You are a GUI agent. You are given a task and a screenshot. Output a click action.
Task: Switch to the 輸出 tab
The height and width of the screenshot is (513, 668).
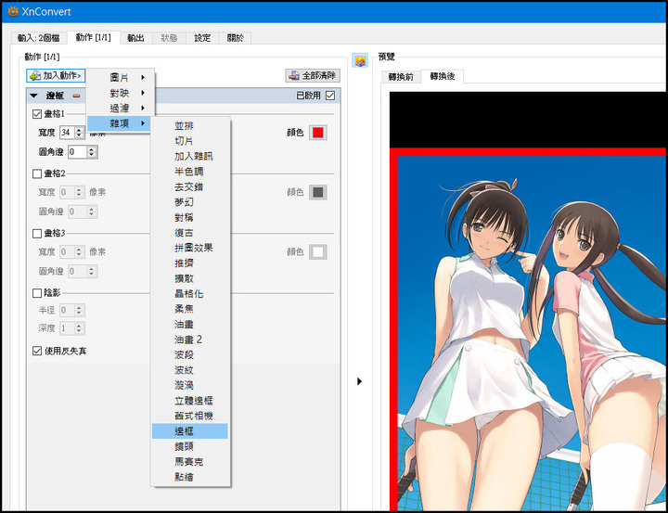[135, 38]
